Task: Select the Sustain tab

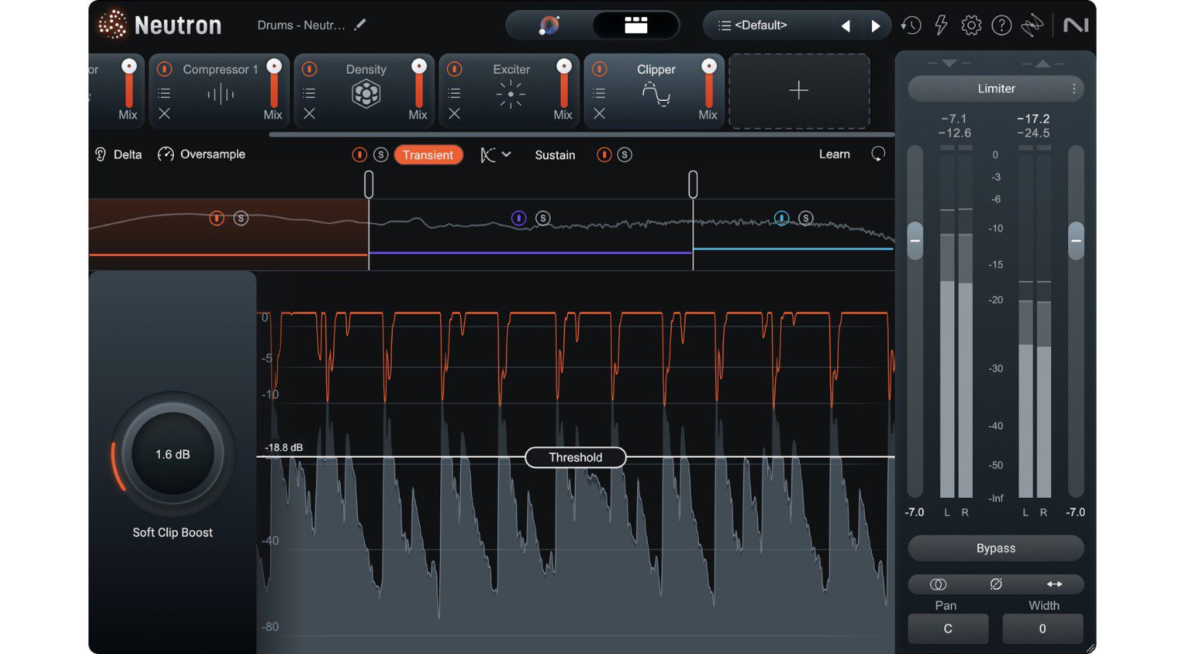Action: click(555, 155)
